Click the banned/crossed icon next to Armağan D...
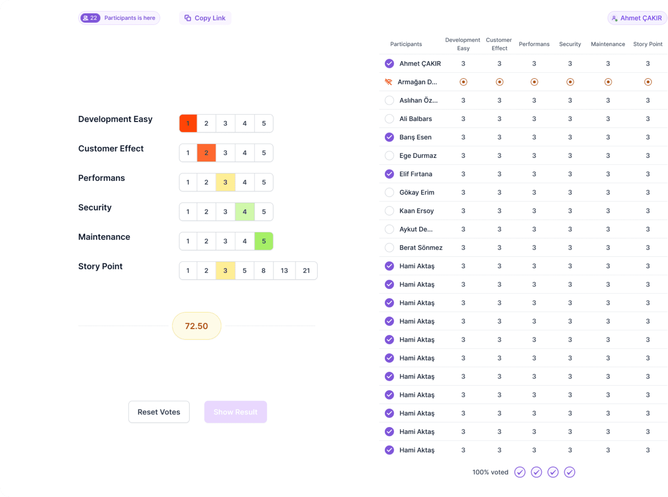This screenshot has width=668, height=497. pos(389,82)
